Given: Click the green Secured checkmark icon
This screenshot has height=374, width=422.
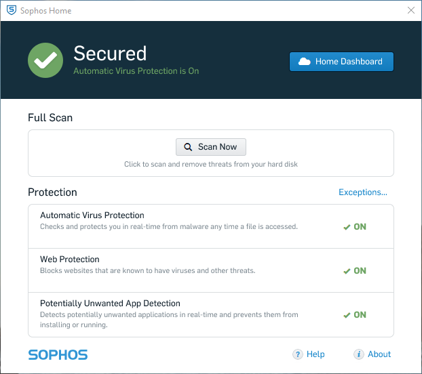Looking at the screenshot, I should pos(45,60).
